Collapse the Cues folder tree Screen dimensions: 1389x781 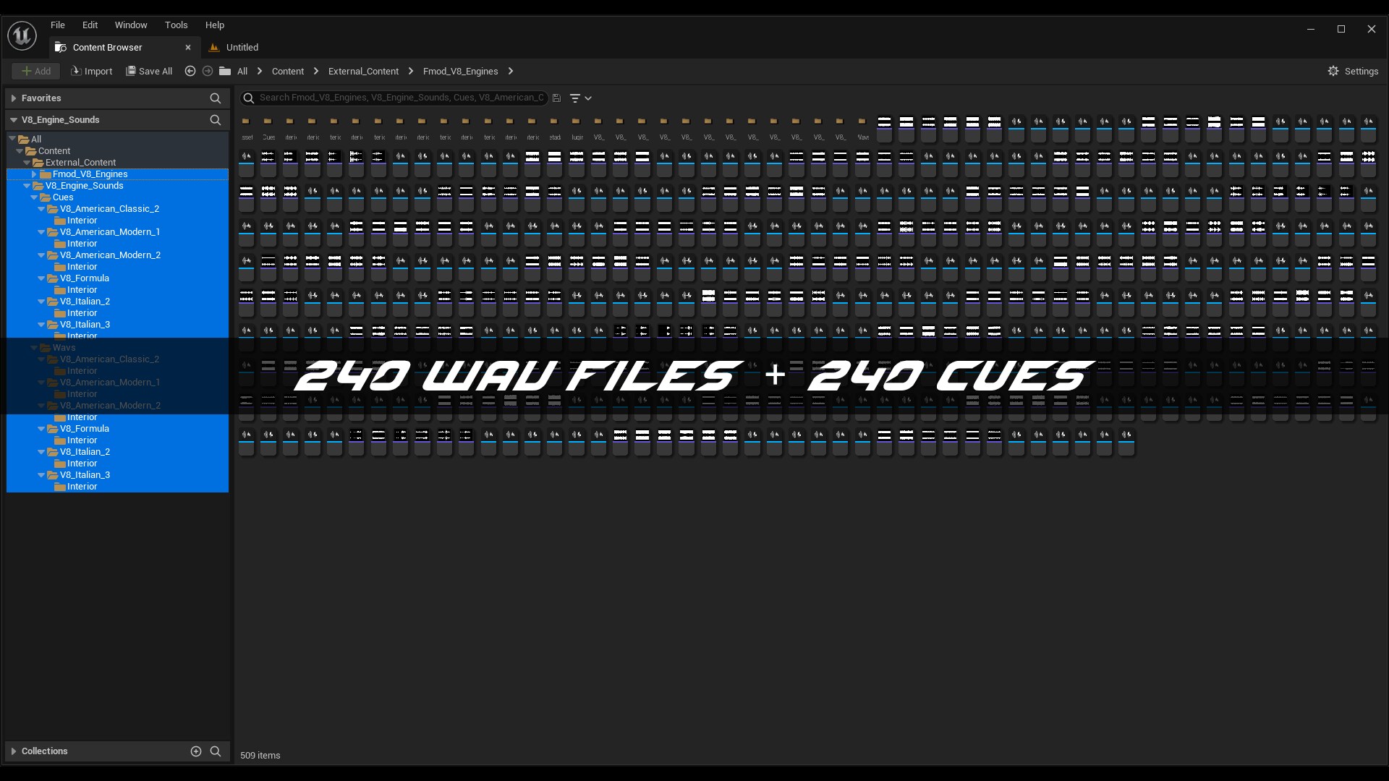[x=34, y=197]
